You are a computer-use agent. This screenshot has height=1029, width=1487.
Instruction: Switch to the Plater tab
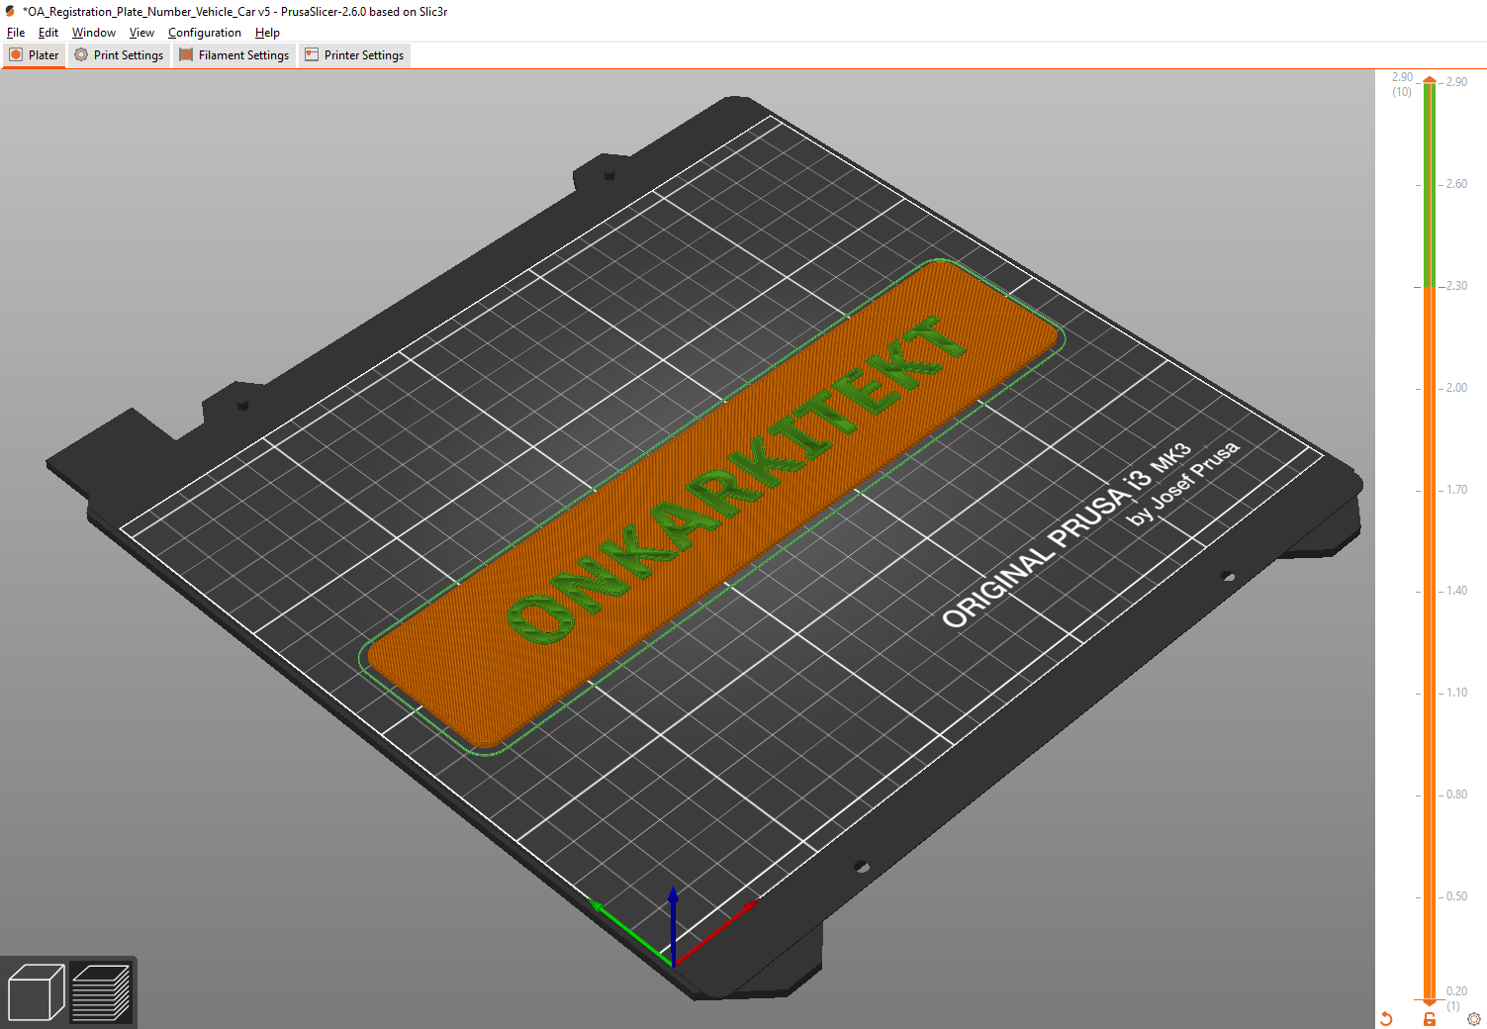coord(35,55)
